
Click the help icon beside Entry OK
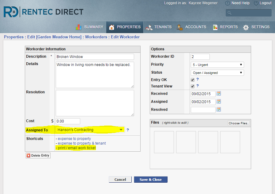point(198,80)
